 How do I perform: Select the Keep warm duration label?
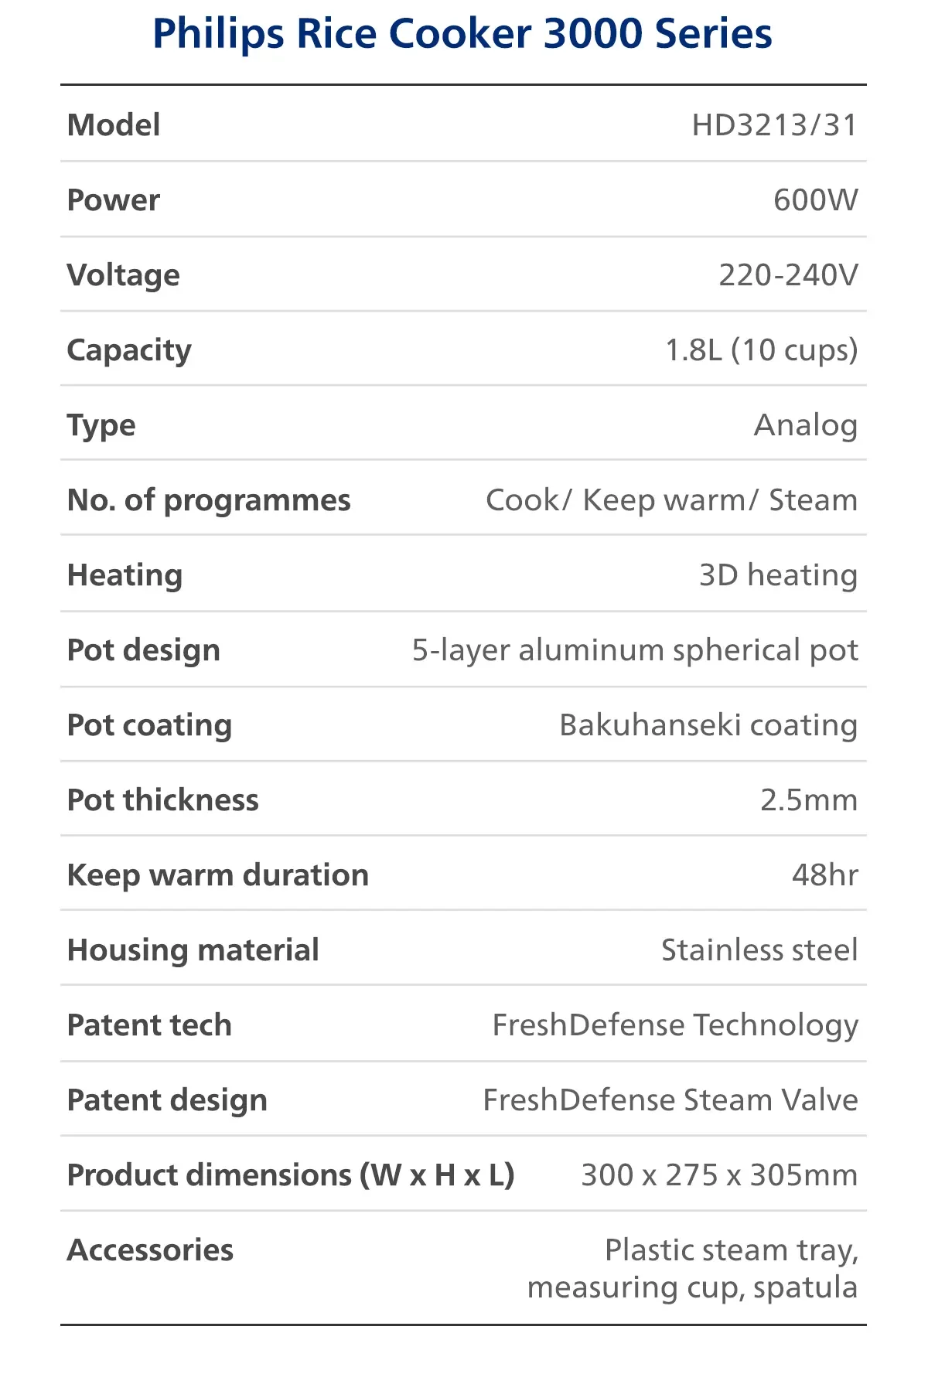coord(218,875)
